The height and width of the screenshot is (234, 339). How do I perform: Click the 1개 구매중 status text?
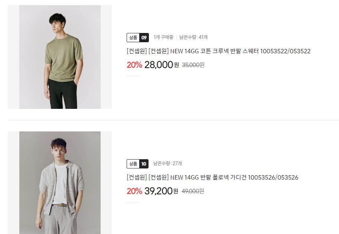163,37
